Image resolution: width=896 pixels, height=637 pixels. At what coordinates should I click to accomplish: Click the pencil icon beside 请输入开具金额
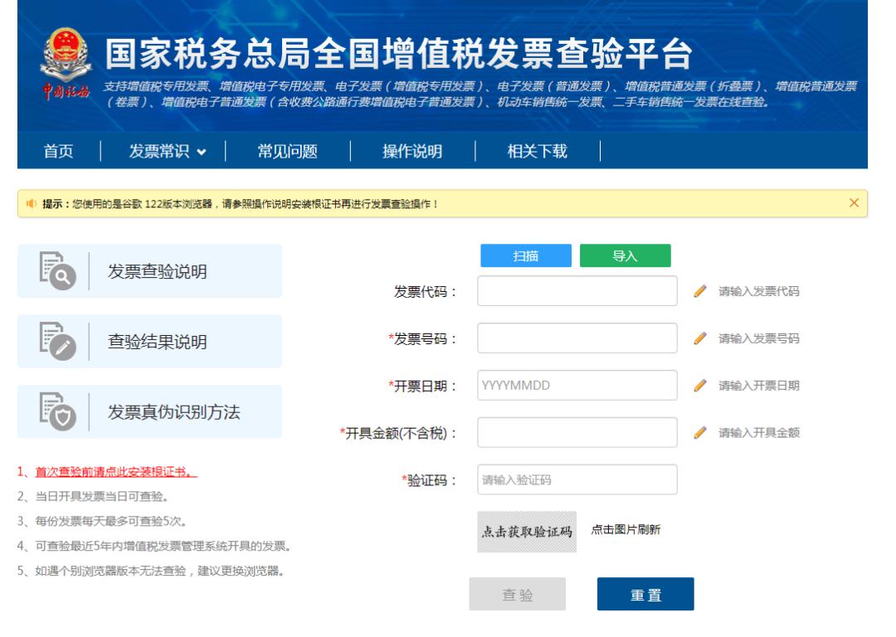pyautogui.click(x=701, y=432)
